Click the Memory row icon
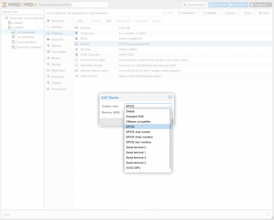274x220 pixels. (x=76, y=28)
